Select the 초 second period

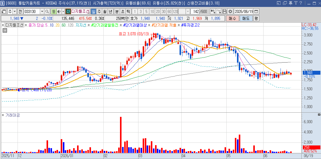click(x=123, y=11)
